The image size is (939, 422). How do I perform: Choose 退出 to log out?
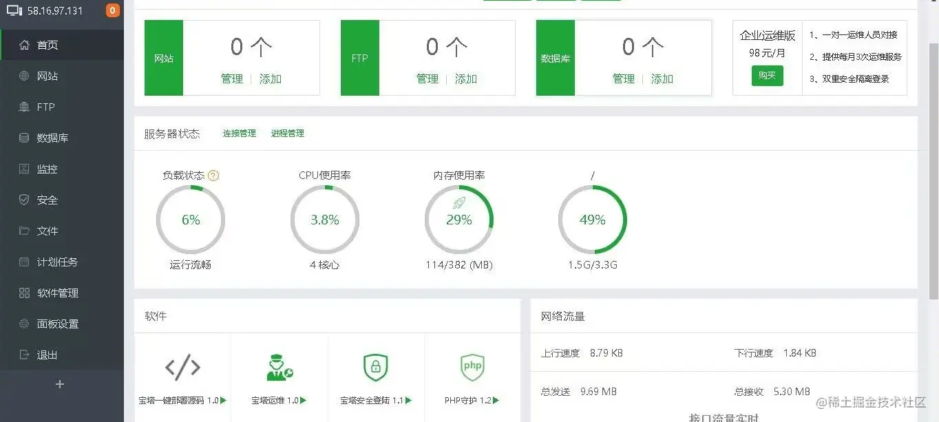coord(62,355)
